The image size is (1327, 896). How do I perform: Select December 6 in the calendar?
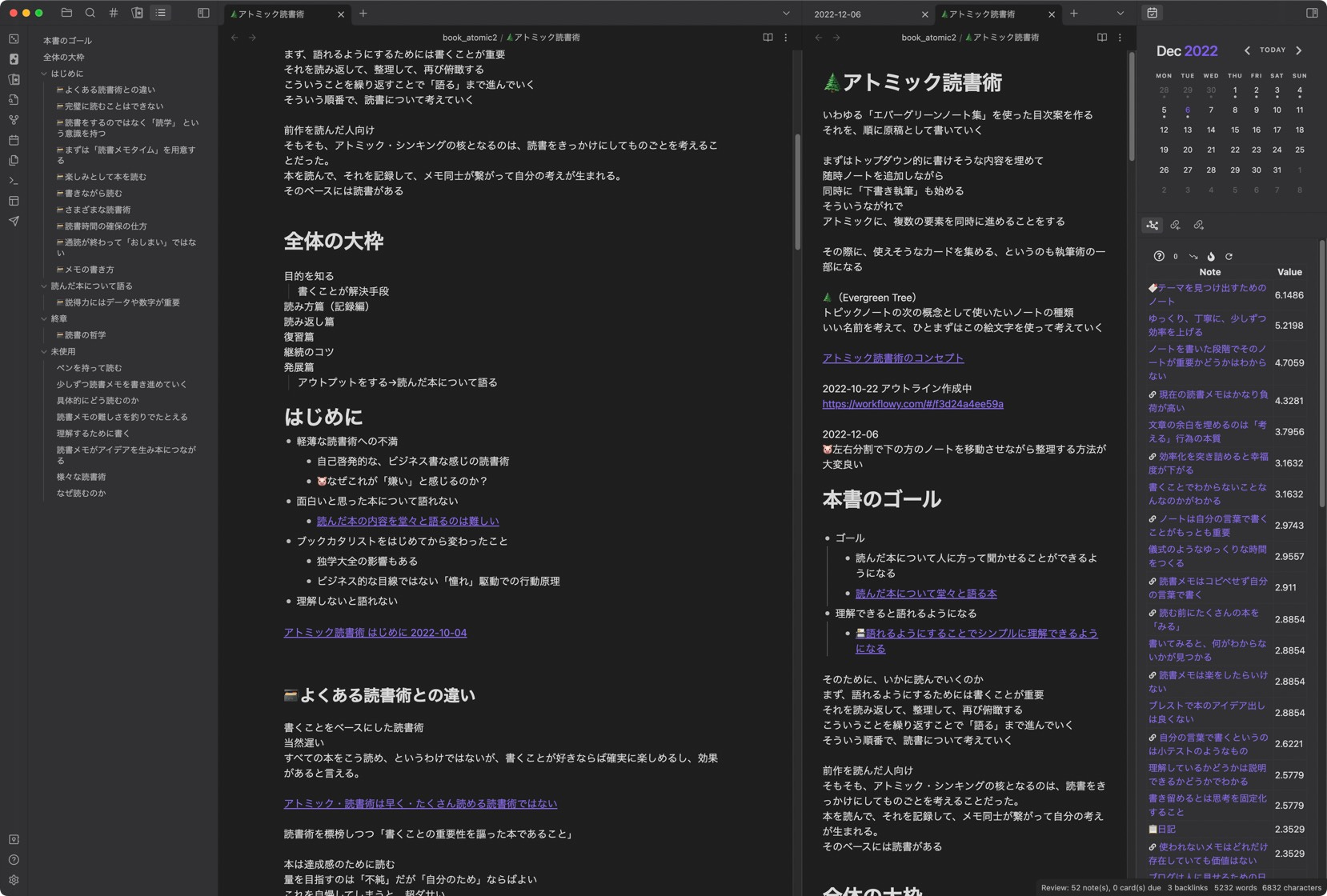coord(1187,110)
